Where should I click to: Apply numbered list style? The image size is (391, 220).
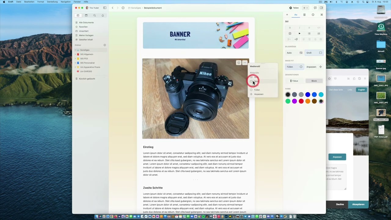click(x=319, y=33)
